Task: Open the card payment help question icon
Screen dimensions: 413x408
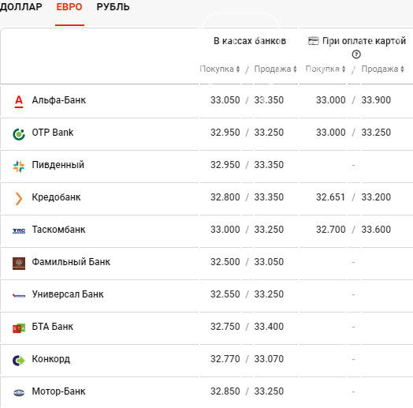Action: point(356,54)
